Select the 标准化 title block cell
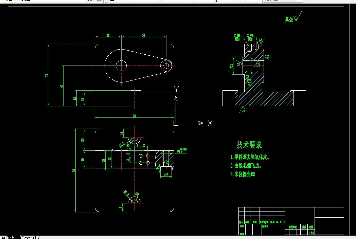356x239 pixels. 265,226
